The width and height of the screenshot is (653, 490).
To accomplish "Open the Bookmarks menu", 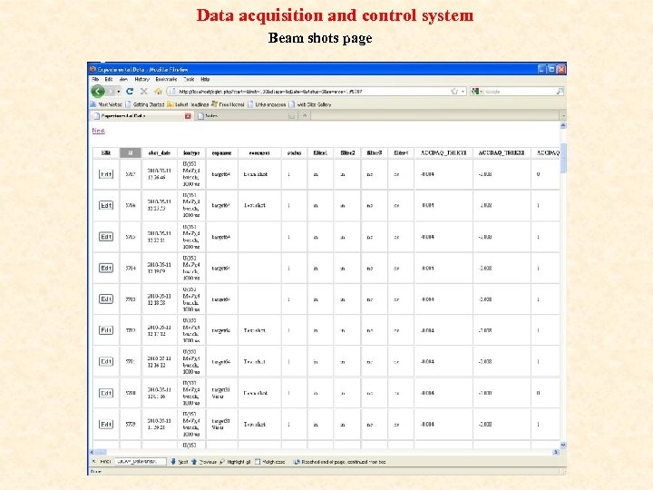I will (x=166, y=79).
